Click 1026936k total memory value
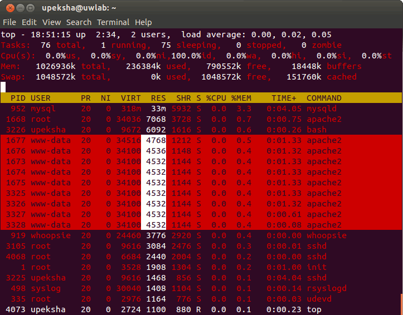 [56, 66]
